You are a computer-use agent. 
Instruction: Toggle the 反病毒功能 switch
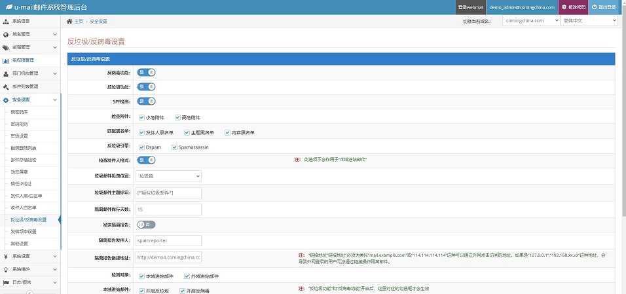(x=146, y=72)
